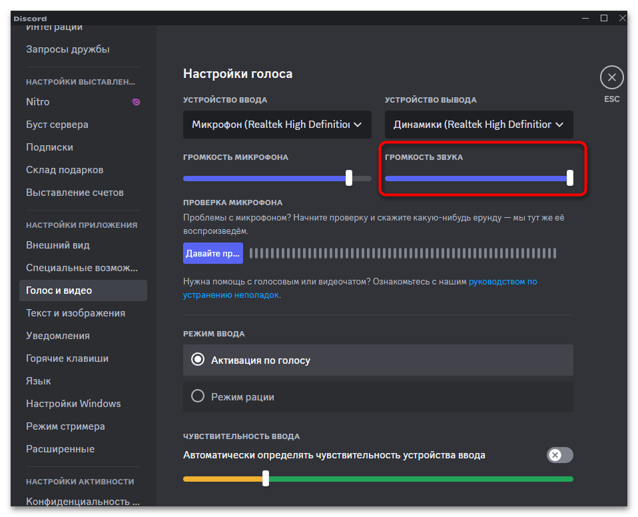Click the Nitro badge icon in sidebar
The width and height of the screenshot is (638, 517).
pos(136,102)
